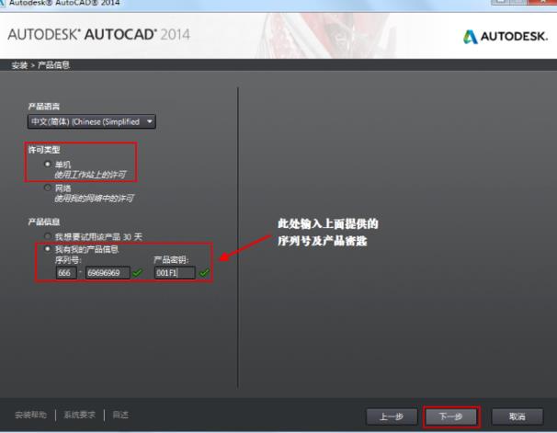The image size is (557, 433).
Task: Select the 单机 standalone license option
Action: point(48,164)
